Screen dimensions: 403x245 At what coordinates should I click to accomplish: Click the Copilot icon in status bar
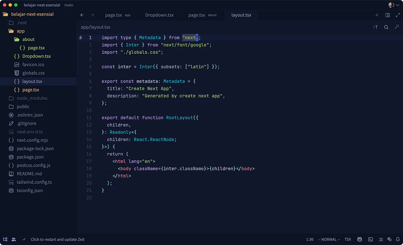360,239
